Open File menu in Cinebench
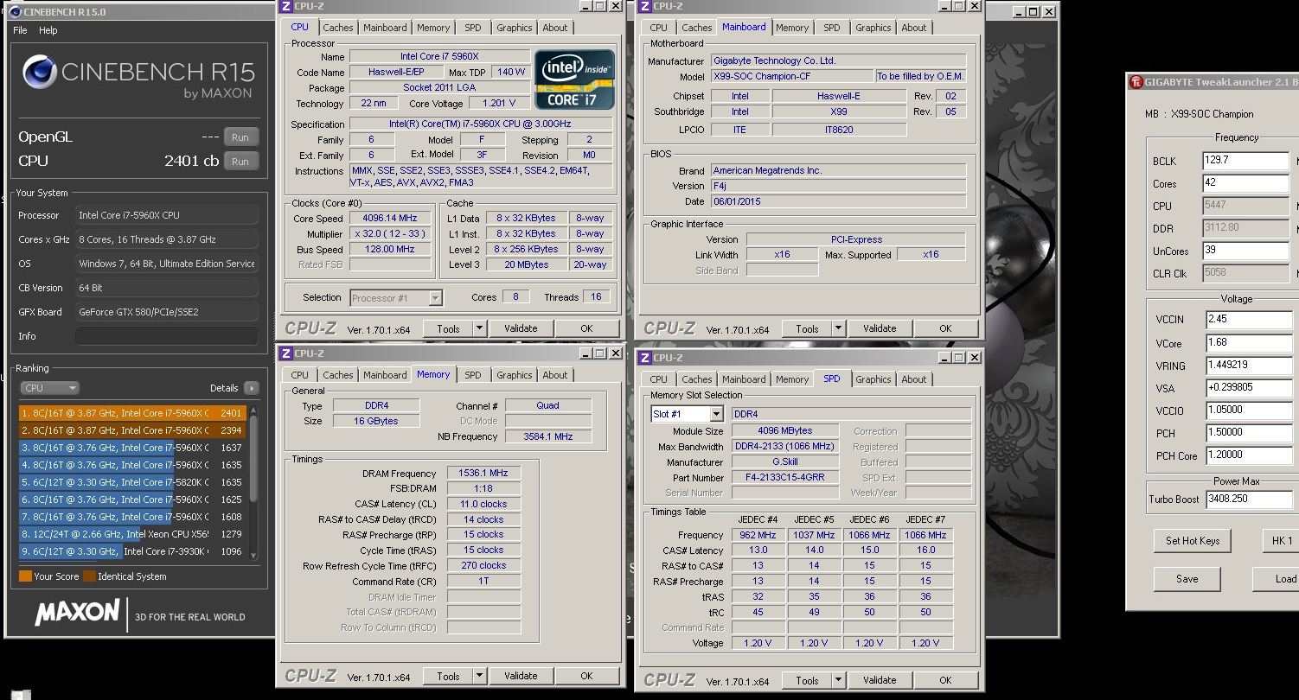 click(x=20, y=30)
